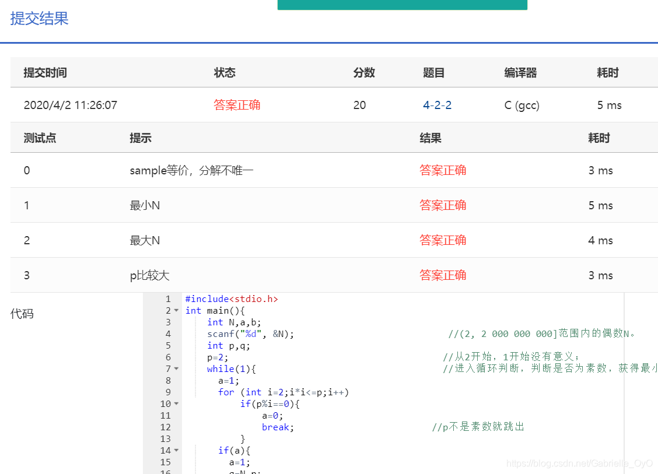This screenshot has width=658, height=474.
Task: Click the 编译器 column header
Action: (x=520, y=73)
